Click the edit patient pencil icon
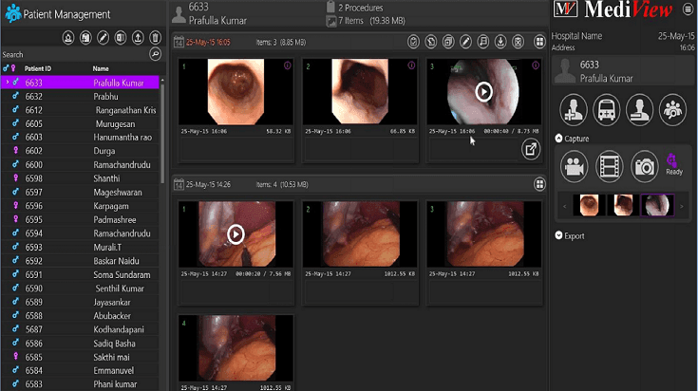Viewport: 698px width, 391px height. pos(103,38)
